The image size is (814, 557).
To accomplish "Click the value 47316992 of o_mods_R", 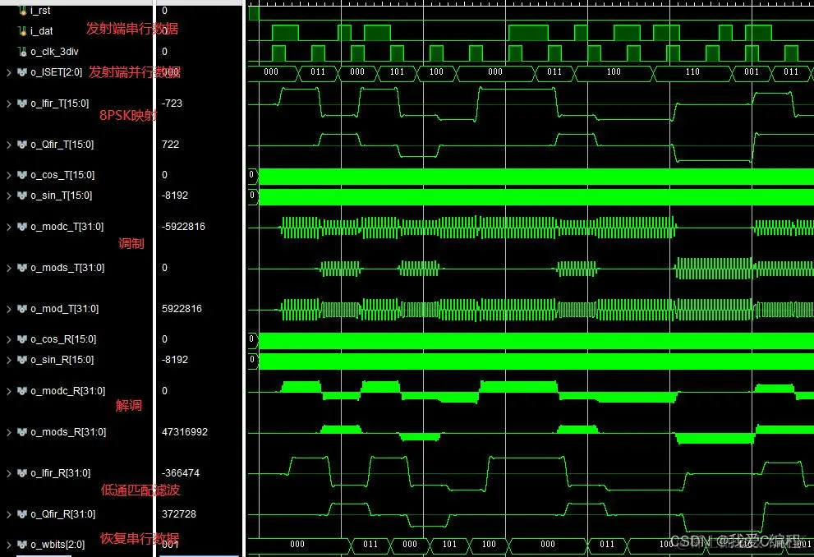I will click(185, 432).
